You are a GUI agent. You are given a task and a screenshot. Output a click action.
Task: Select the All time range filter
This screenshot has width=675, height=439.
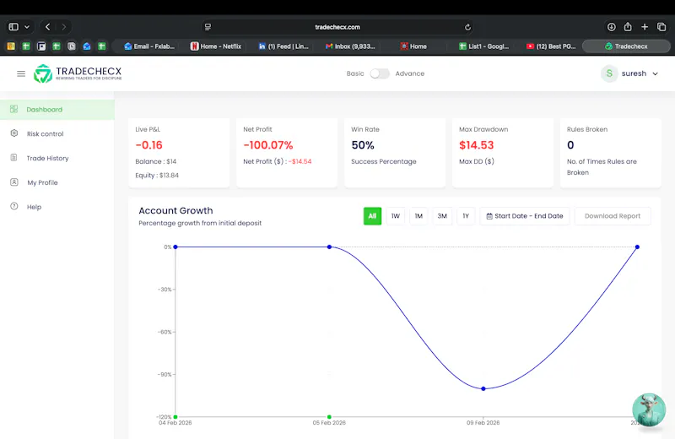coord(372,216)
